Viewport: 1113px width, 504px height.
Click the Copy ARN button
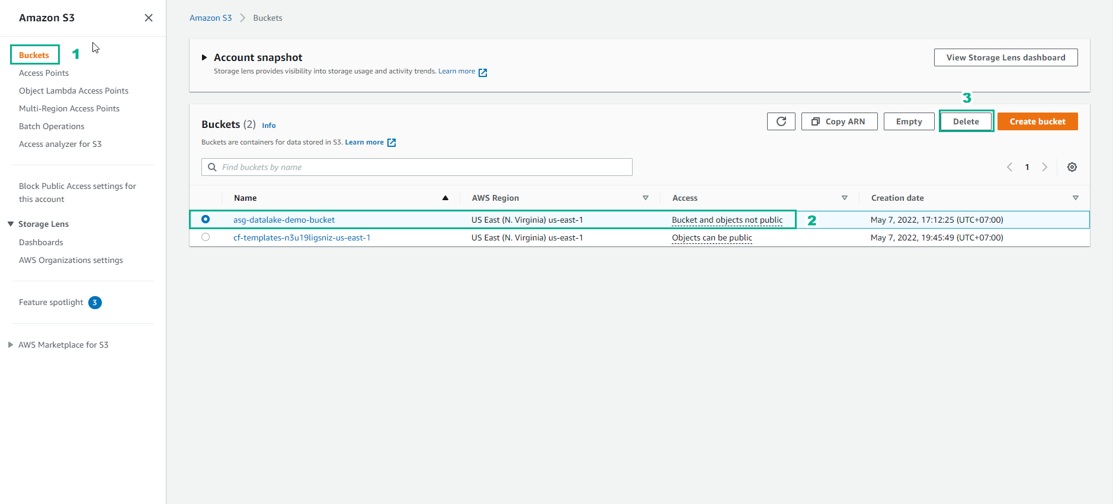[839, 121]
